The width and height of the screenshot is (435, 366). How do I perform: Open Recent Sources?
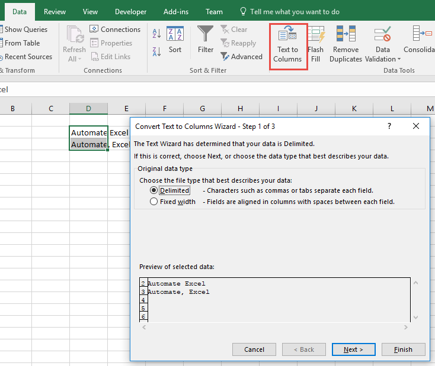tap(26, 57)
